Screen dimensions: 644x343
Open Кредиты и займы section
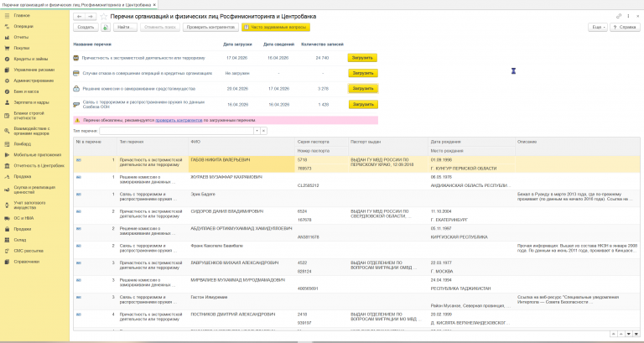coord(31,59)
